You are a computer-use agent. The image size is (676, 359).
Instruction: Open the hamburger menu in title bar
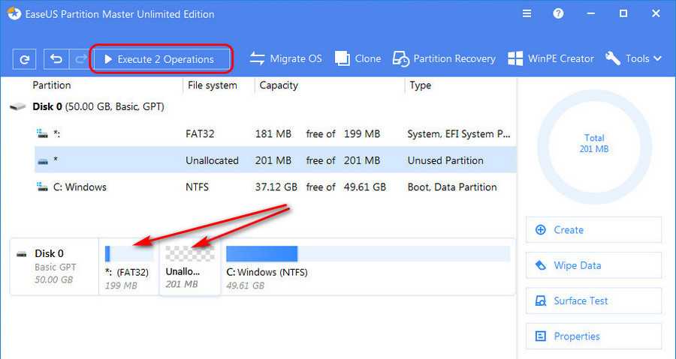coord(527,13)
